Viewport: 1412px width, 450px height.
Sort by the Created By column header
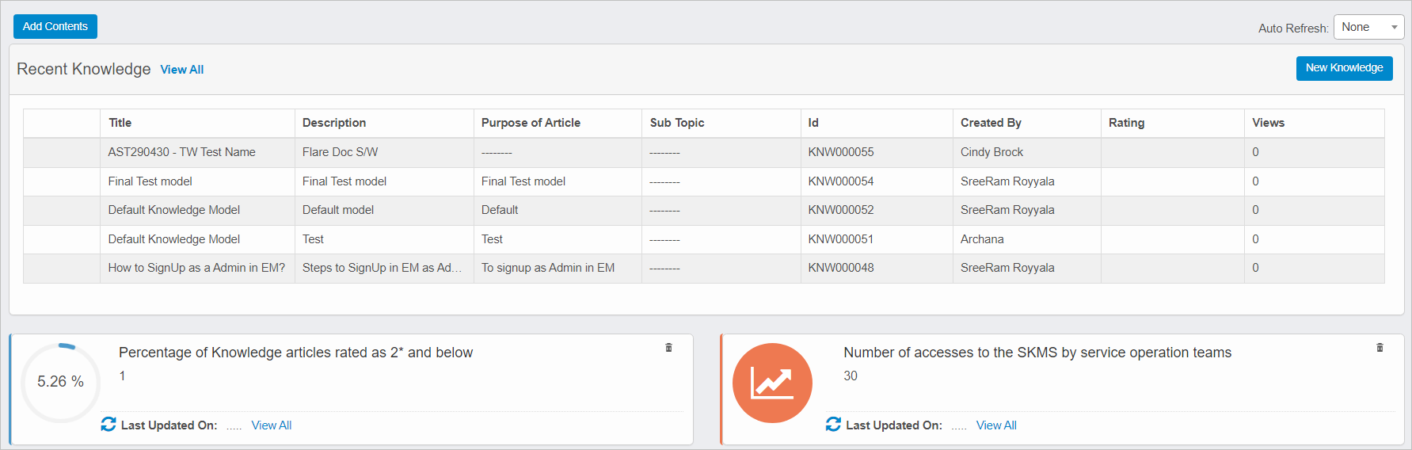coord(991,123)
